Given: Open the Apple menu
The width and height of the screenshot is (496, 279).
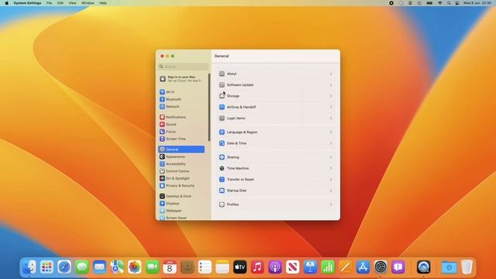Looking at the screenshot, I should (7, 3).
